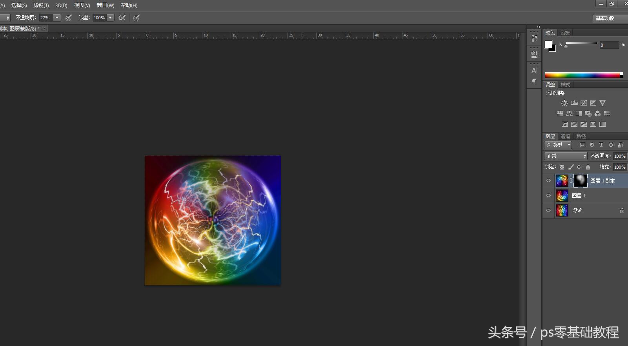Filter layers by type layers icon
Image resolution: width=628 pixels, height=346 pixels.
pyautogui.click(x=601, y=145)
